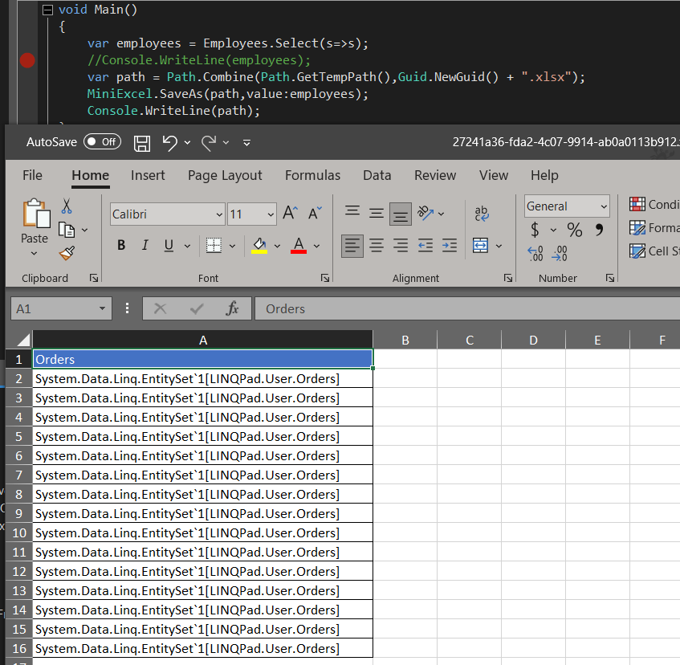The image size is (680, 665).
Task: Open the Formulas ribbon tab
Action: pyautogui.click(x=312, y=175)
